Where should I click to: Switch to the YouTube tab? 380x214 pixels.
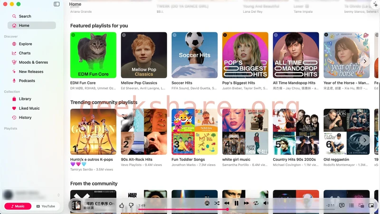(46, 206)
